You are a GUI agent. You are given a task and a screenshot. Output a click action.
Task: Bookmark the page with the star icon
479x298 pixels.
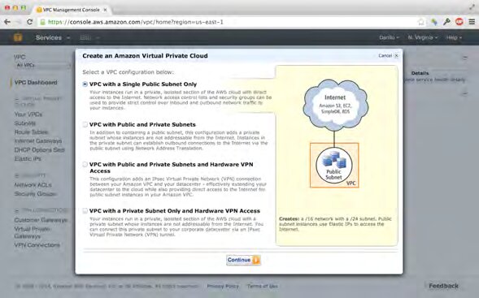(x=421, y=22)
